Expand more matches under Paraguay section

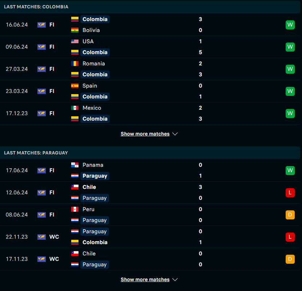145,280
